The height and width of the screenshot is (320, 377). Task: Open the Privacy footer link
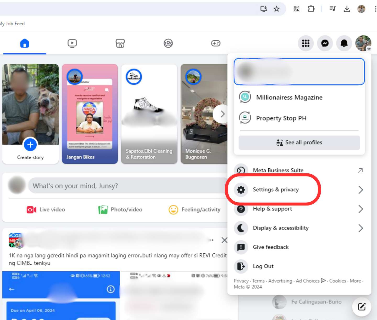point(241,281)
